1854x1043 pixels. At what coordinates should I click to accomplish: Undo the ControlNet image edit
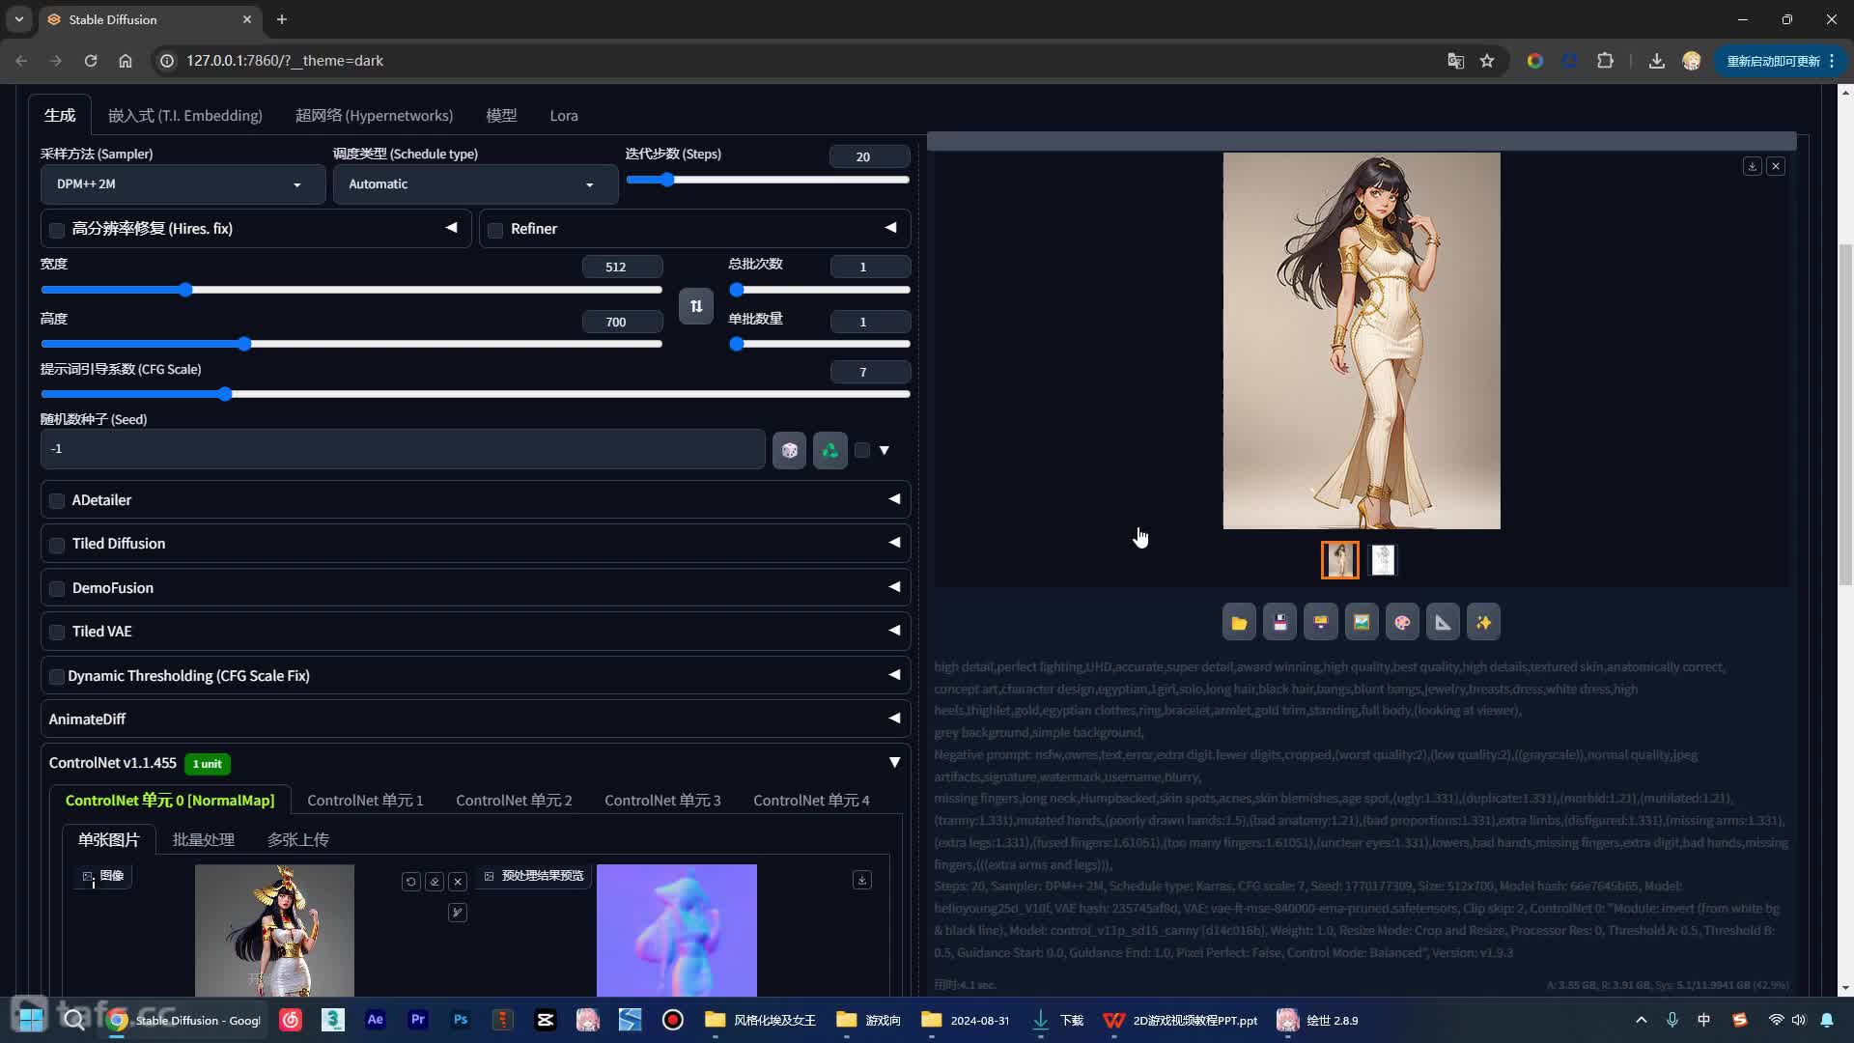point(411,882)
